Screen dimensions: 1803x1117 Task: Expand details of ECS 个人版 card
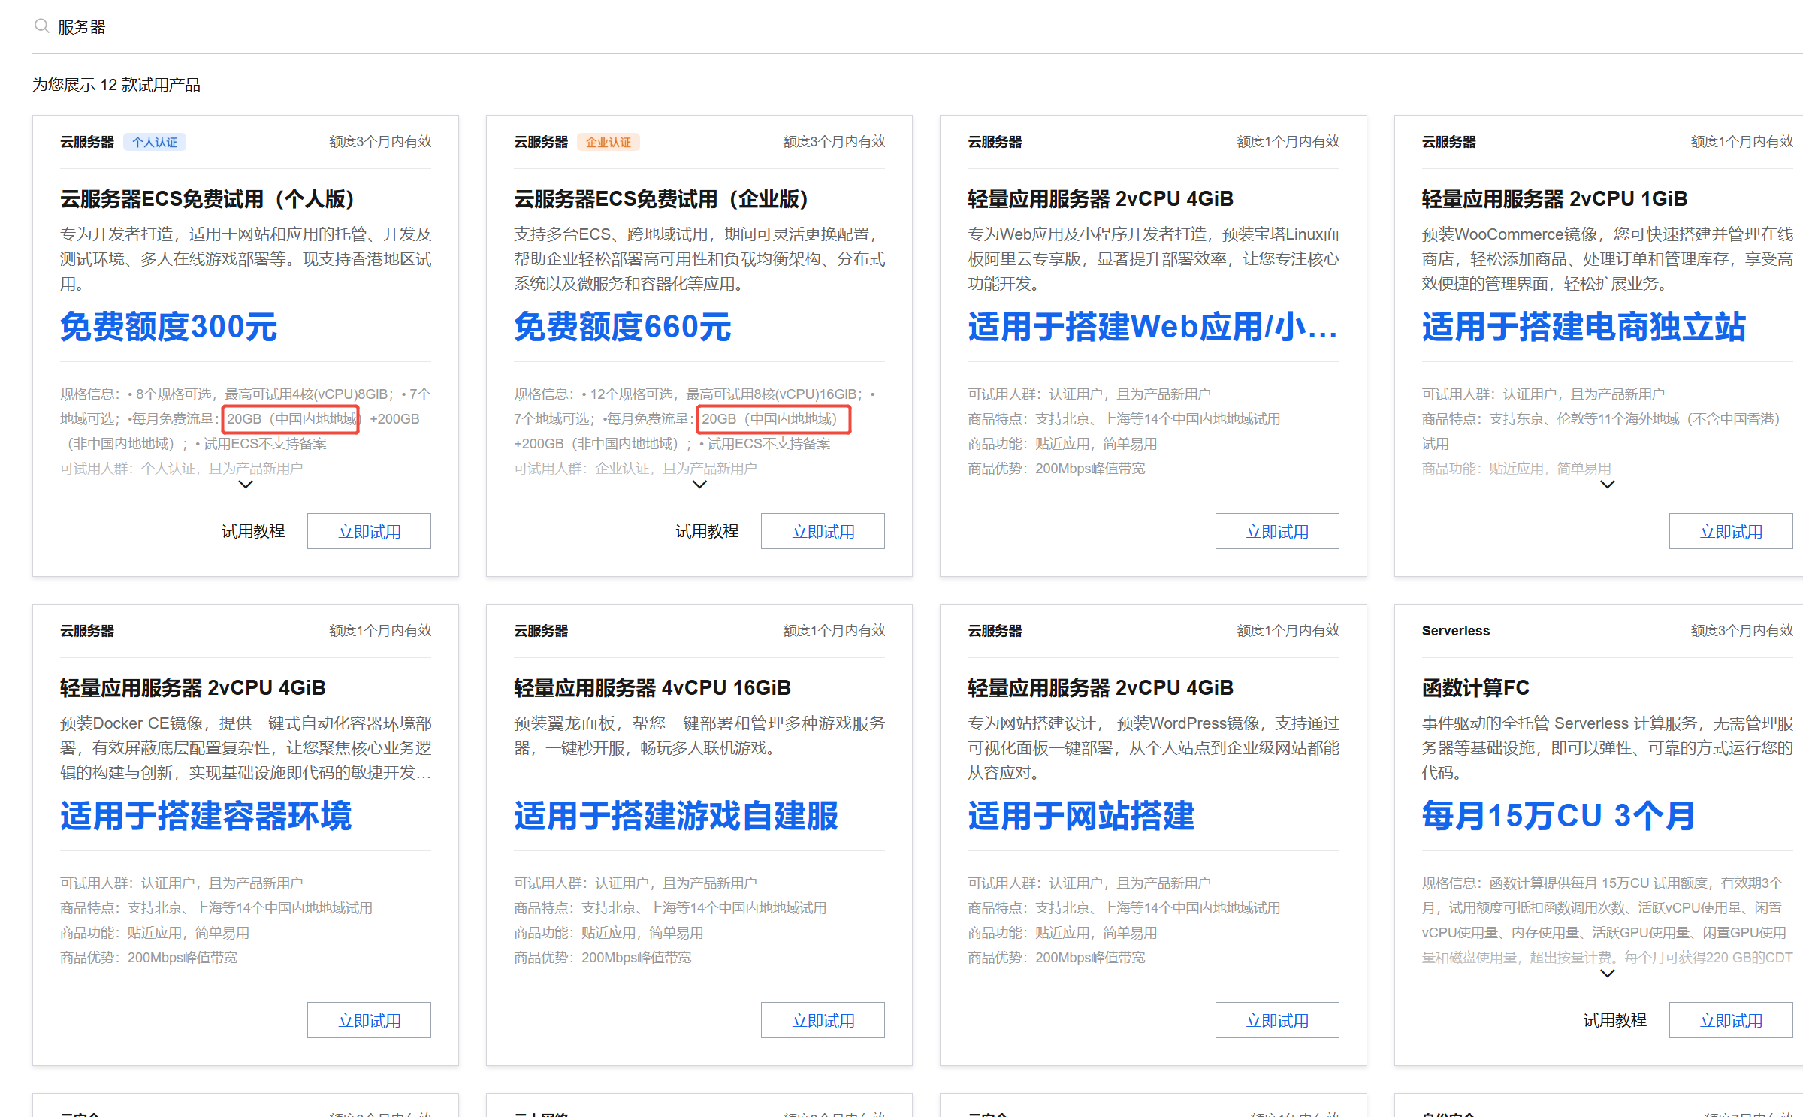245,485
